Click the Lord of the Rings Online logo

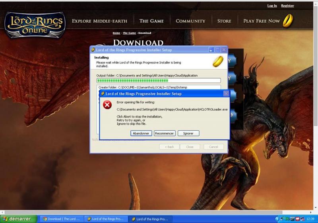coord(35,25)
